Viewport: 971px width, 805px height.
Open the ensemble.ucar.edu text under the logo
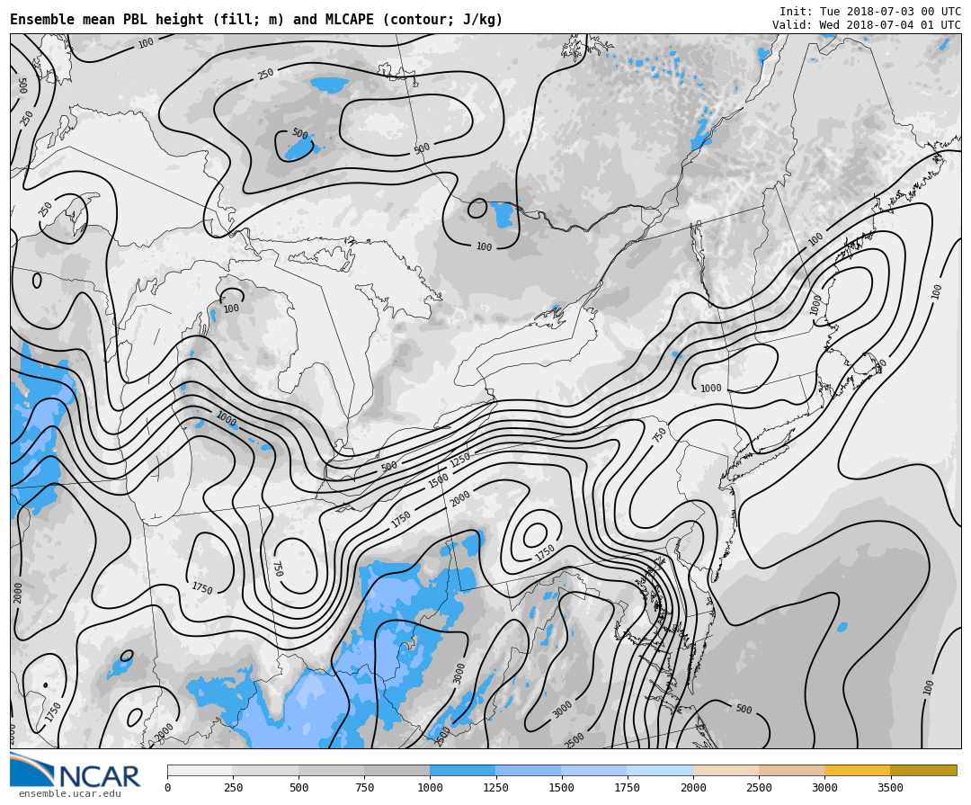(70, 794)
